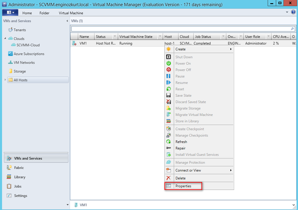Viewport: 298px width, 210px height.
Task: Open the Connect or View submenu
Action: tap(199, 170)
